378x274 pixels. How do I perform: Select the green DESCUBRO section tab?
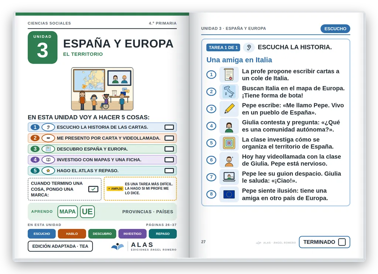tap(102, 234)
